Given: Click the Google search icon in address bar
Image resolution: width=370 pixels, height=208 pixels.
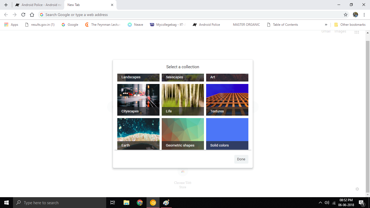Looking at the screenshot, I should tap(41, 15).
